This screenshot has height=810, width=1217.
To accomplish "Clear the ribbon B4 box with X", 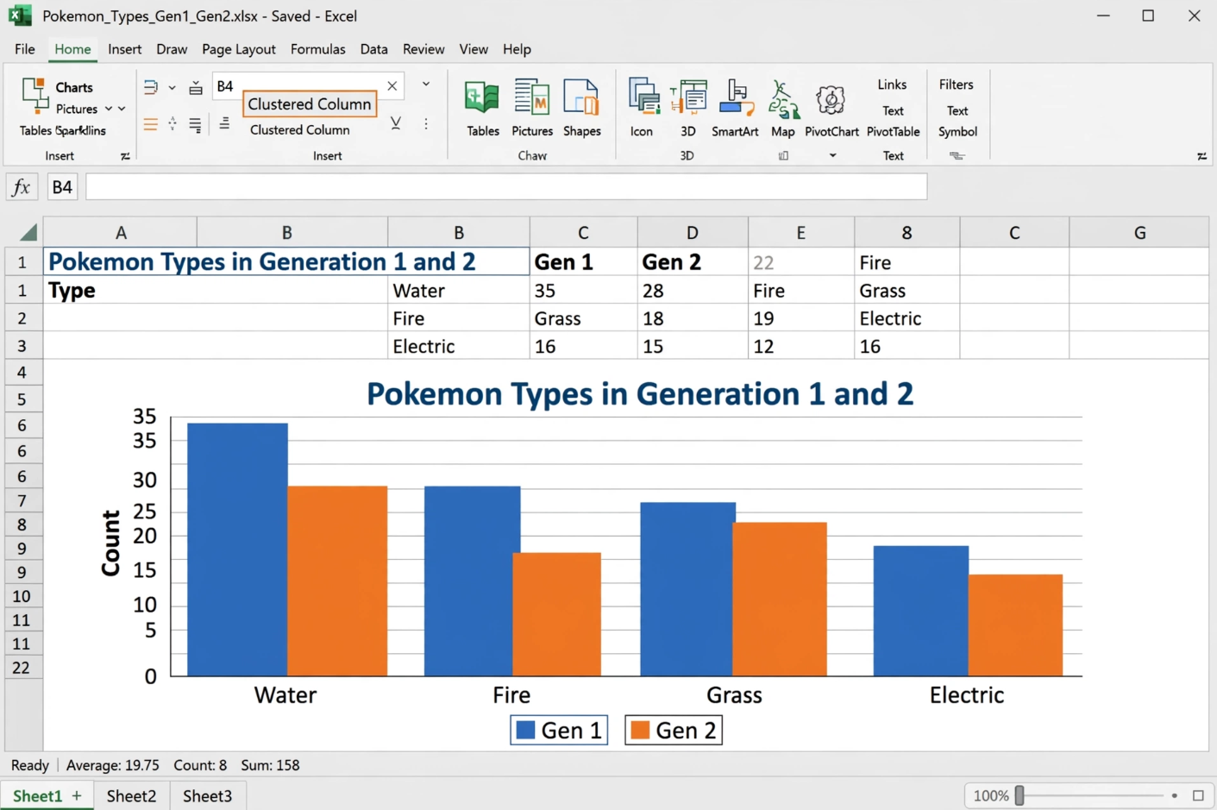I will click(392, 86).
